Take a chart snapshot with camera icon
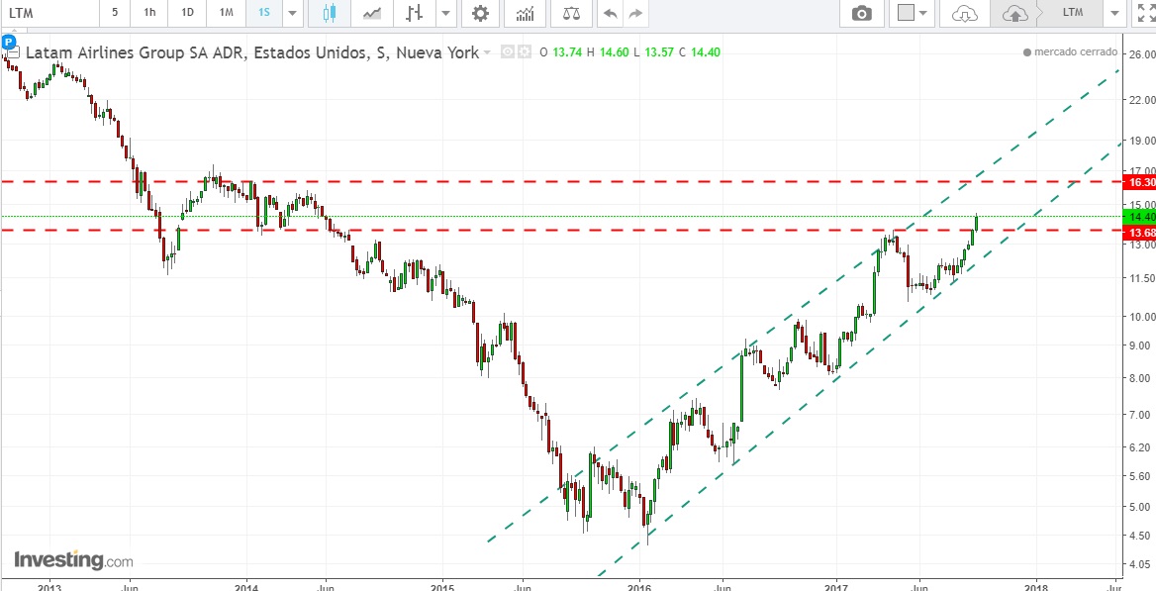The width and height of the screenshot is (1156, 591). coord(861,13)
